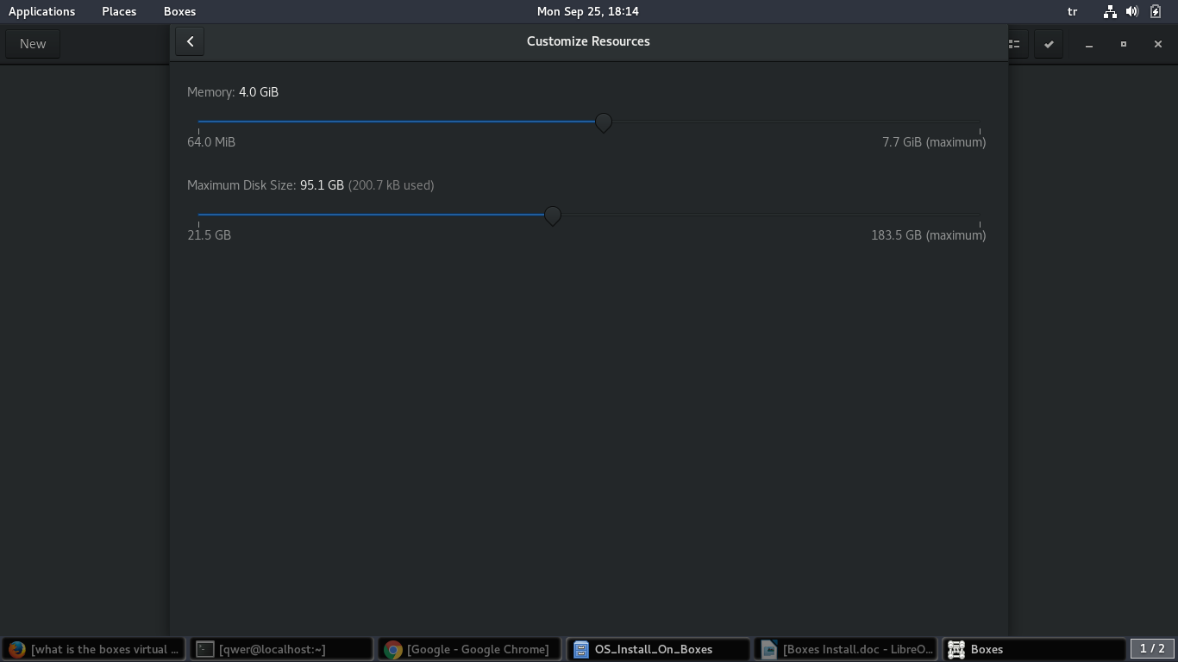Viewport: 1178px width, 662px height.
Task: Open the volume speaker icon
Action: [x=1132, y=11]
